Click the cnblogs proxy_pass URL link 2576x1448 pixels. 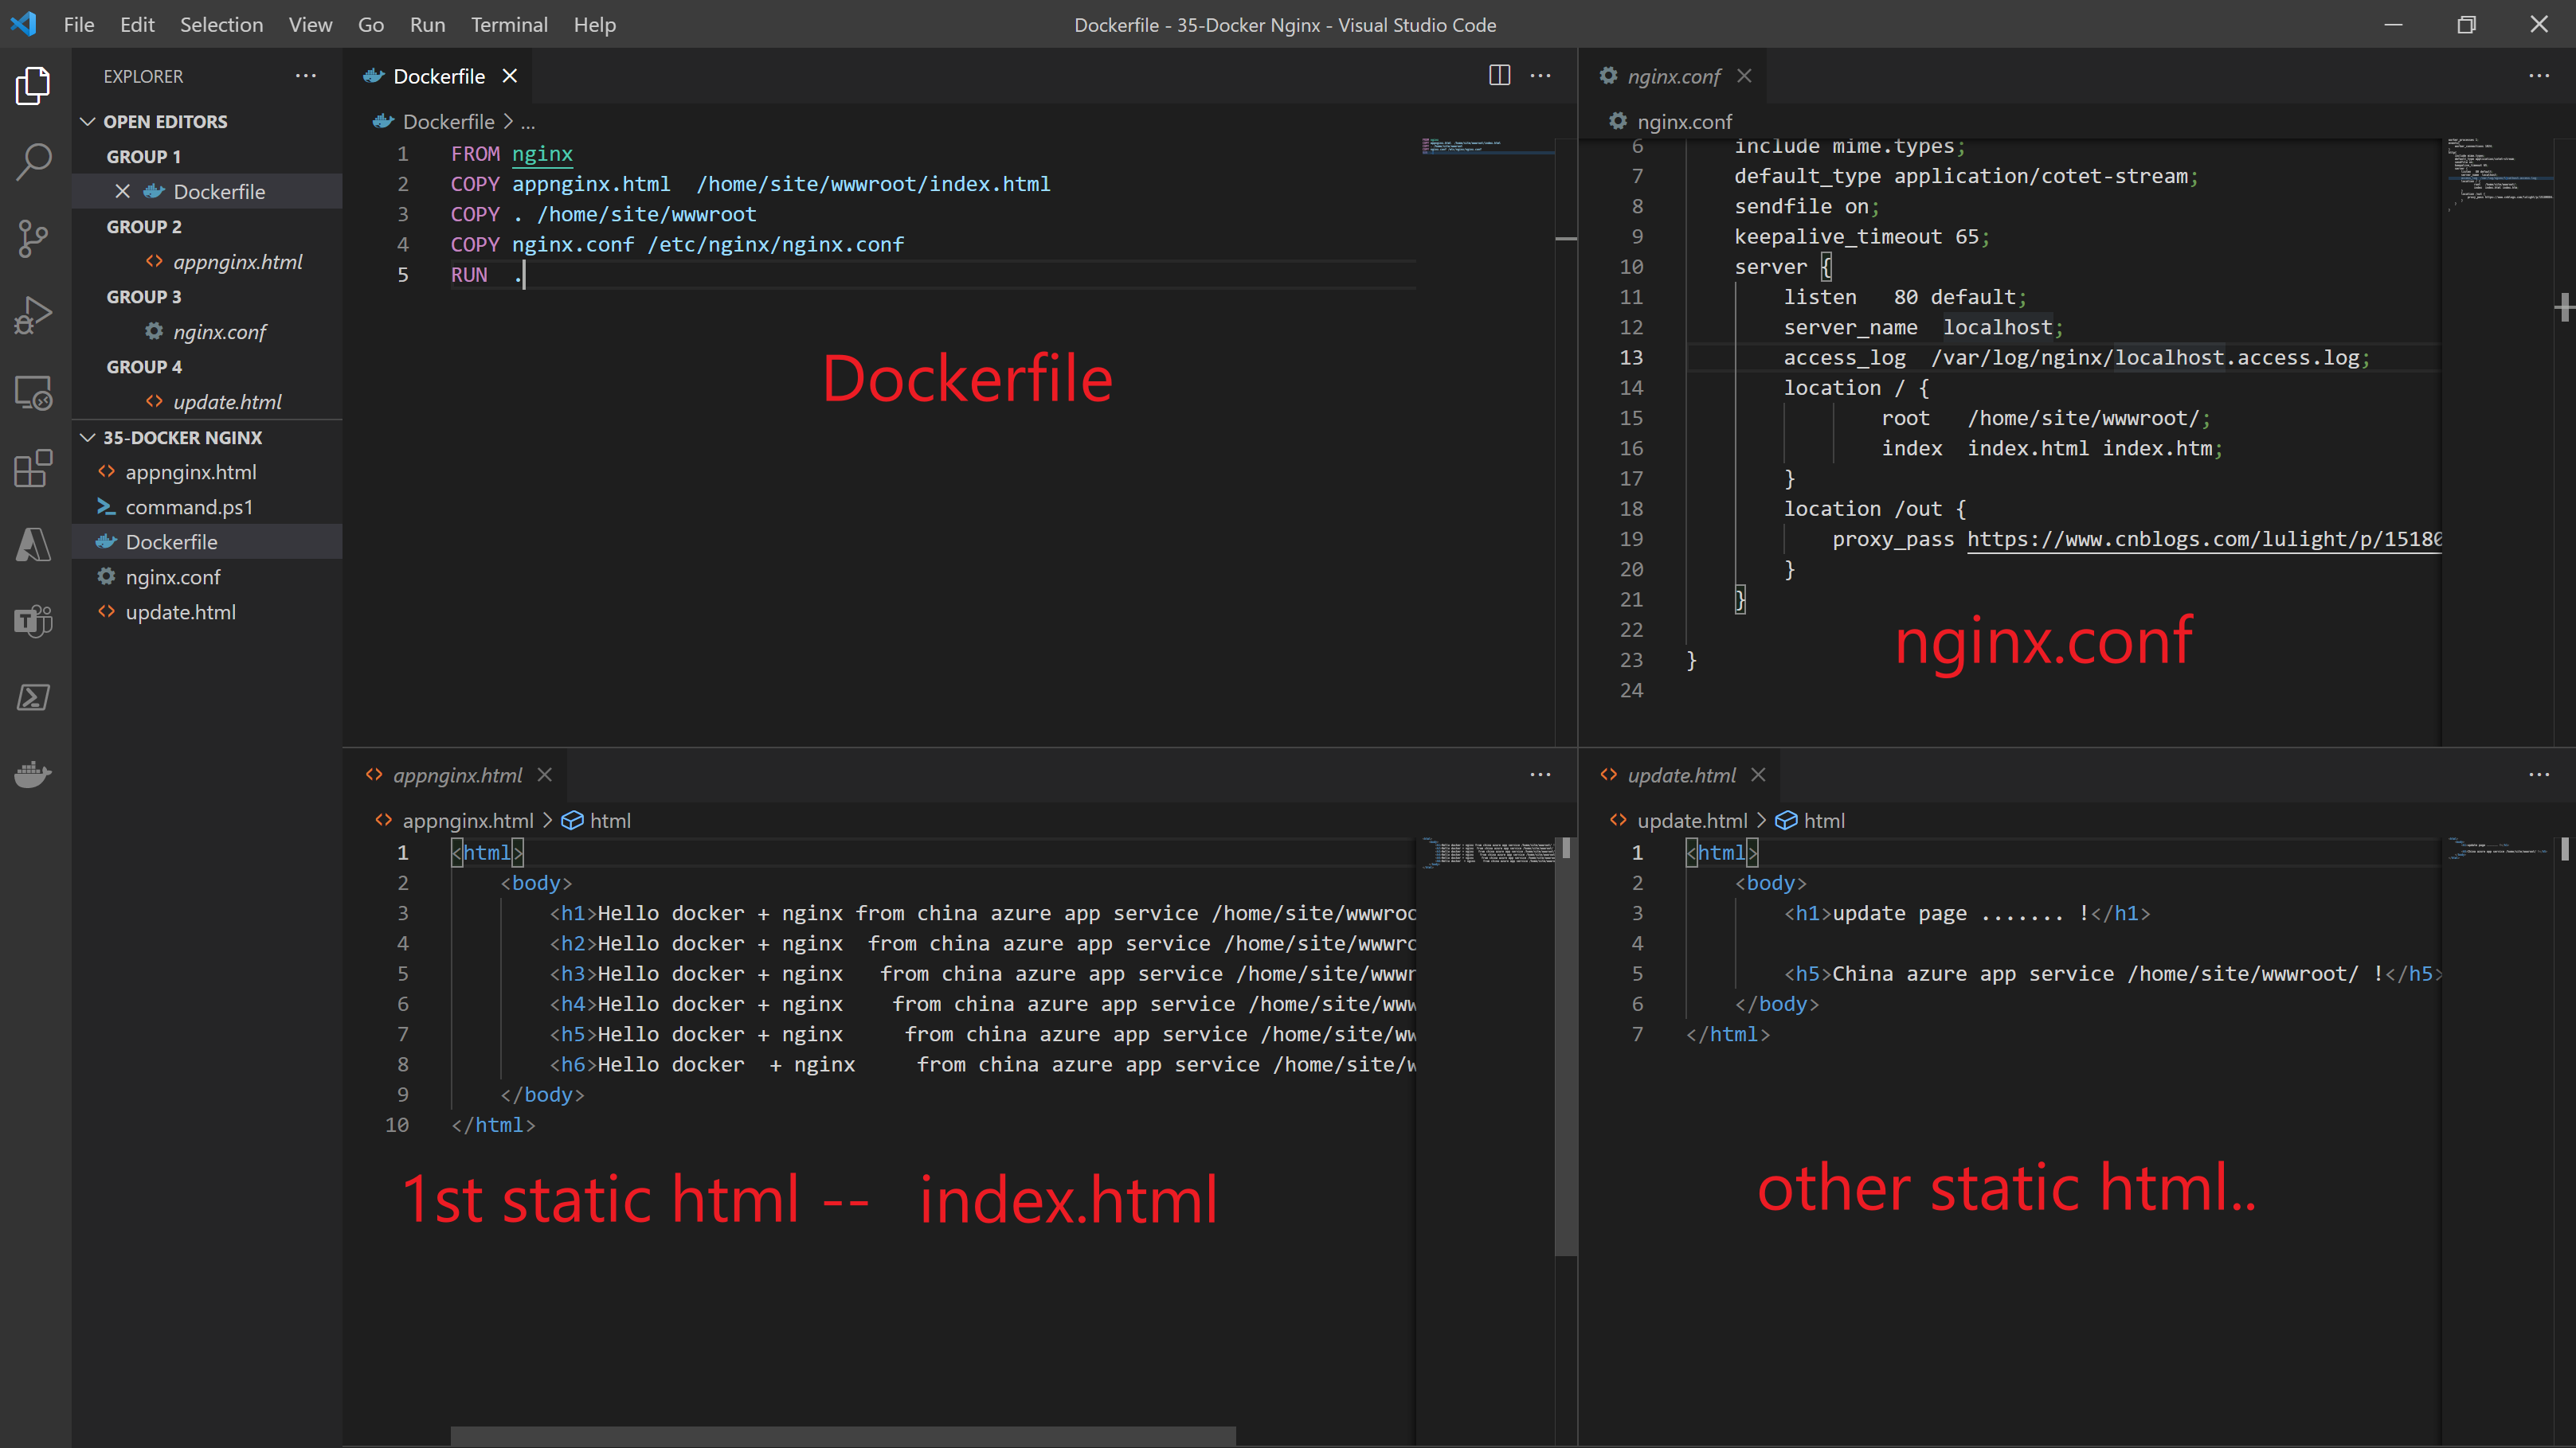(2203, 540)
